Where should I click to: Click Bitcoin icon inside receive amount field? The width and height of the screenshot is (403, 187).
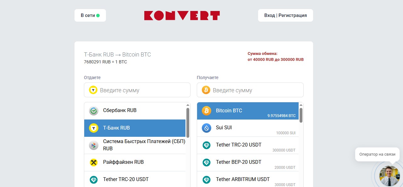click(206, 90)
